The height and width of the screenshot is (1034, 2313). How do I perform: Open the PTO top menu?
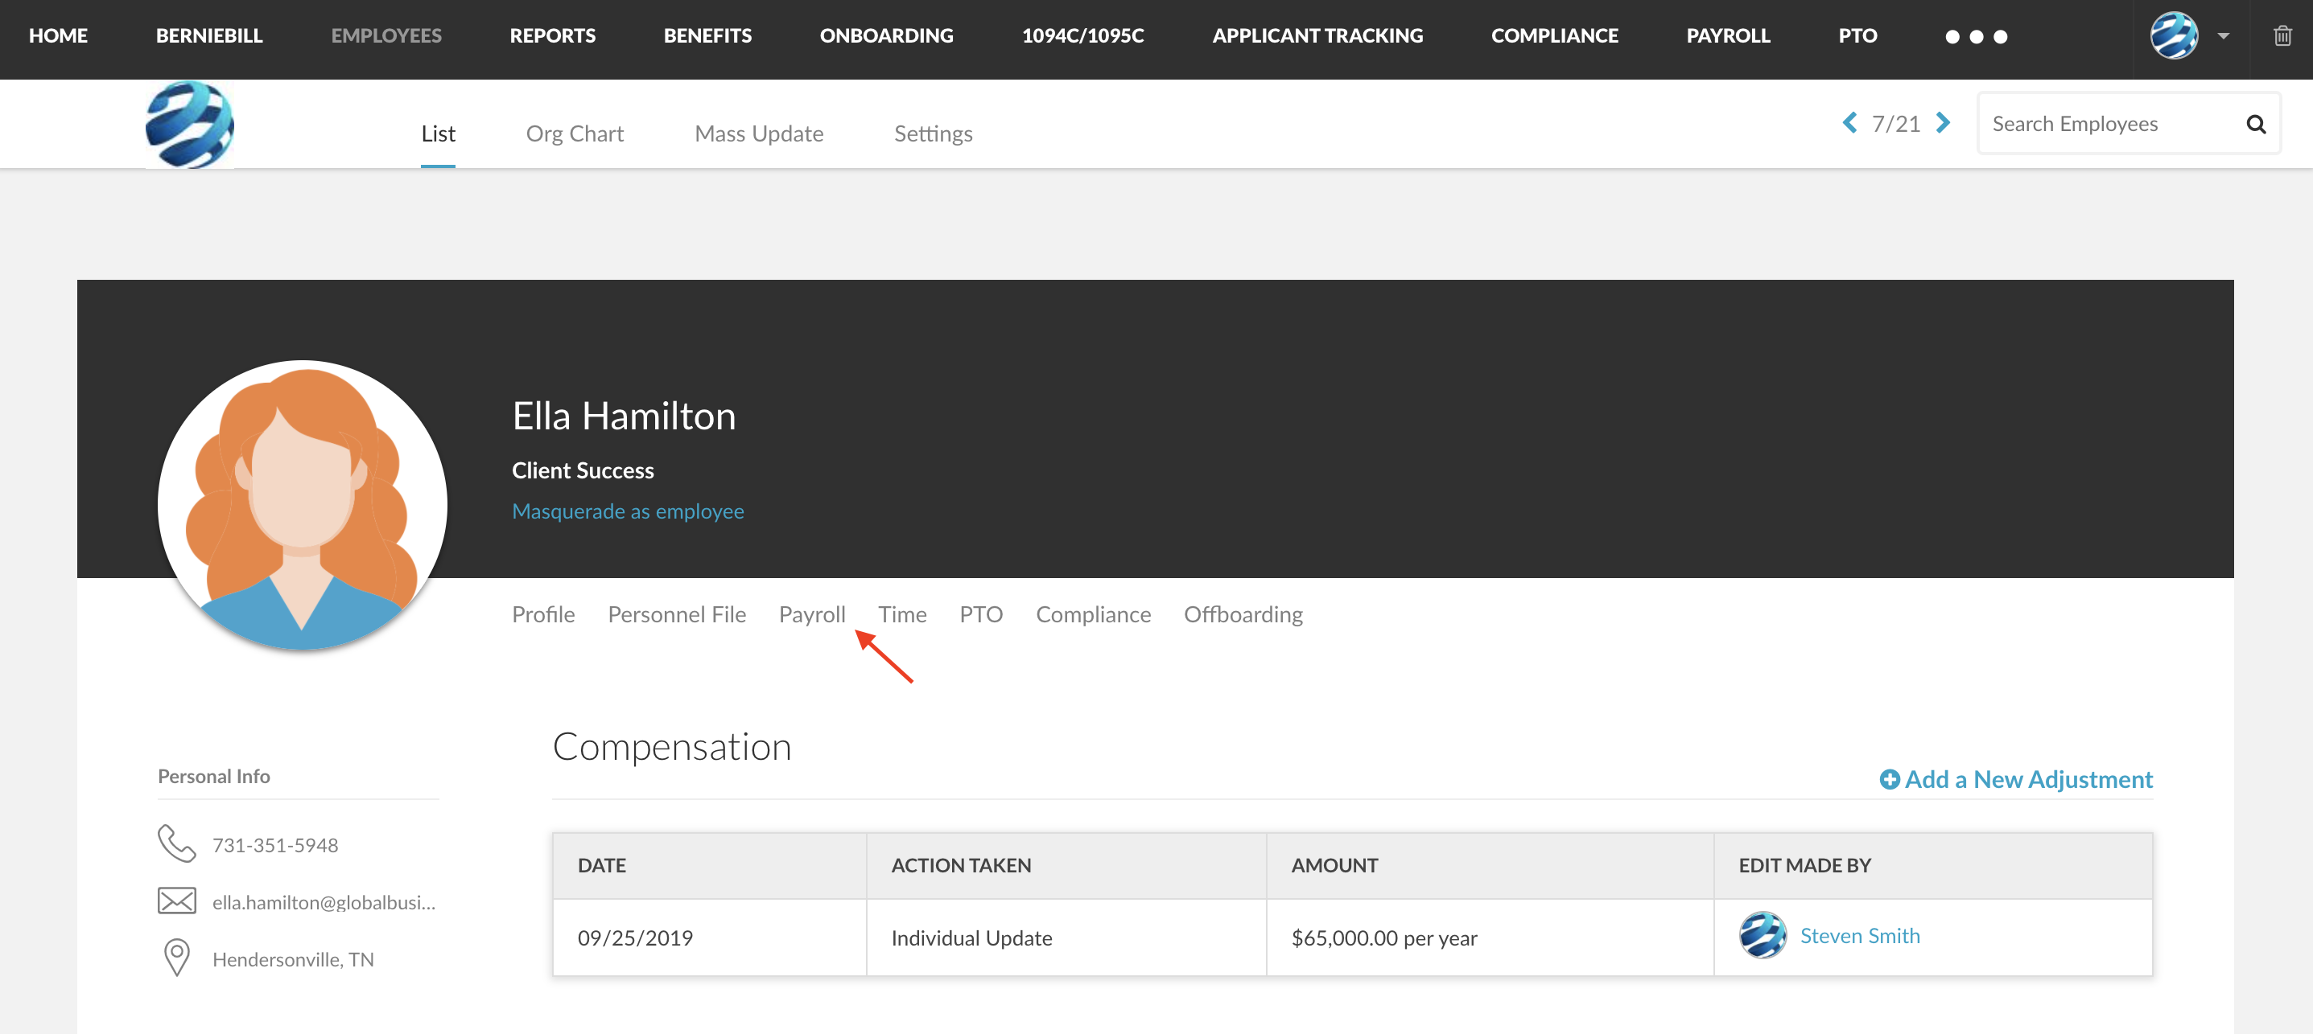click(x=1857, y=36)
